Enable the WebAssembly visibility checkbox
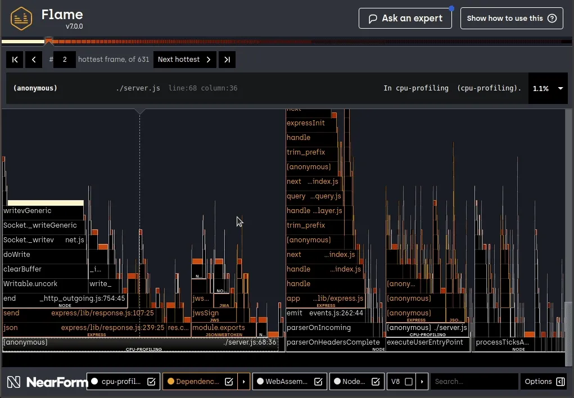The image size is (574, 398). coord(319,381)
